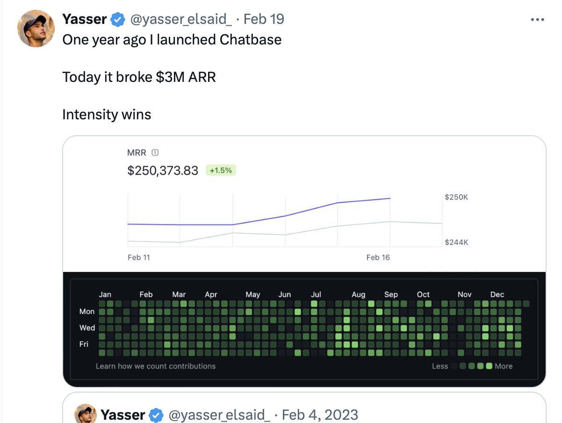Click the brightest green swatch in Less–More legend
Viewport: 562px width, 423px height.
click(489, 366)
